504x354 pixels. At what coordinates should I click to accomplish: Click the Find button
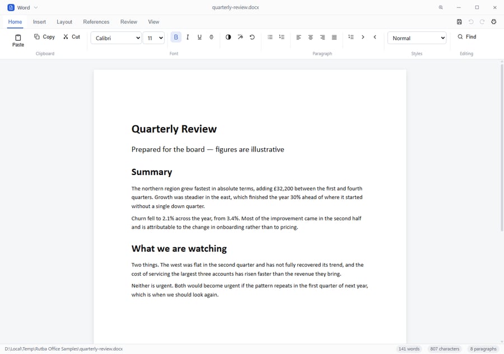466,37
